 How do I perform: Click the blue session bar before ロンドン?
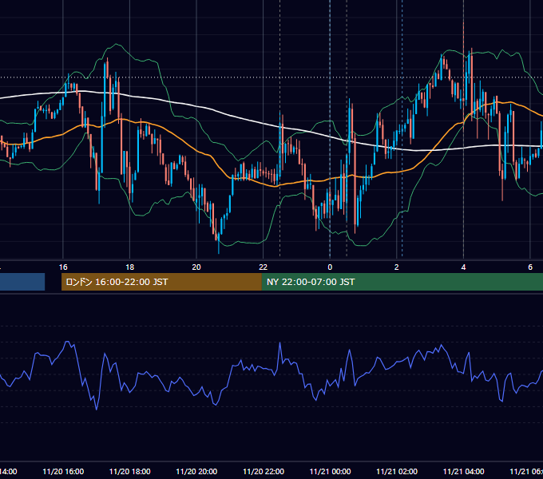tap(22, 282)
